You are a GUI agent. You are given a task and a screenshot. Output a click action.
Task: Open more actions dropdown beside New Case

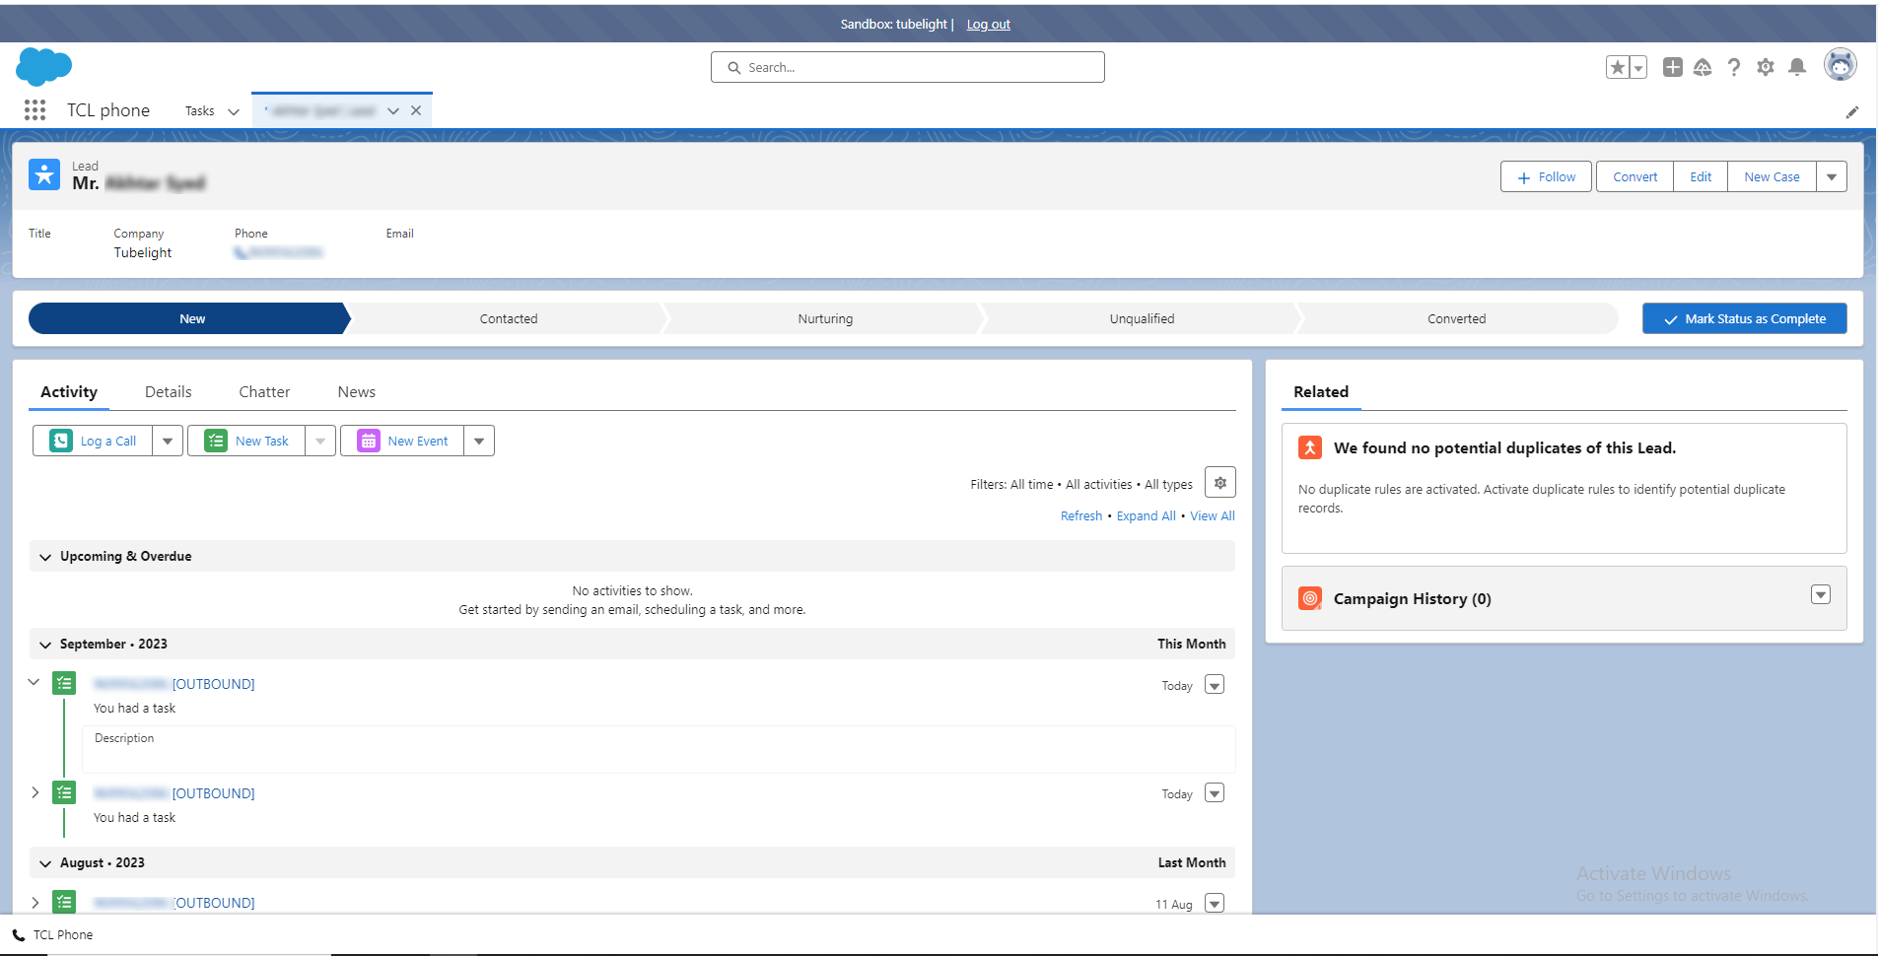1831,177
